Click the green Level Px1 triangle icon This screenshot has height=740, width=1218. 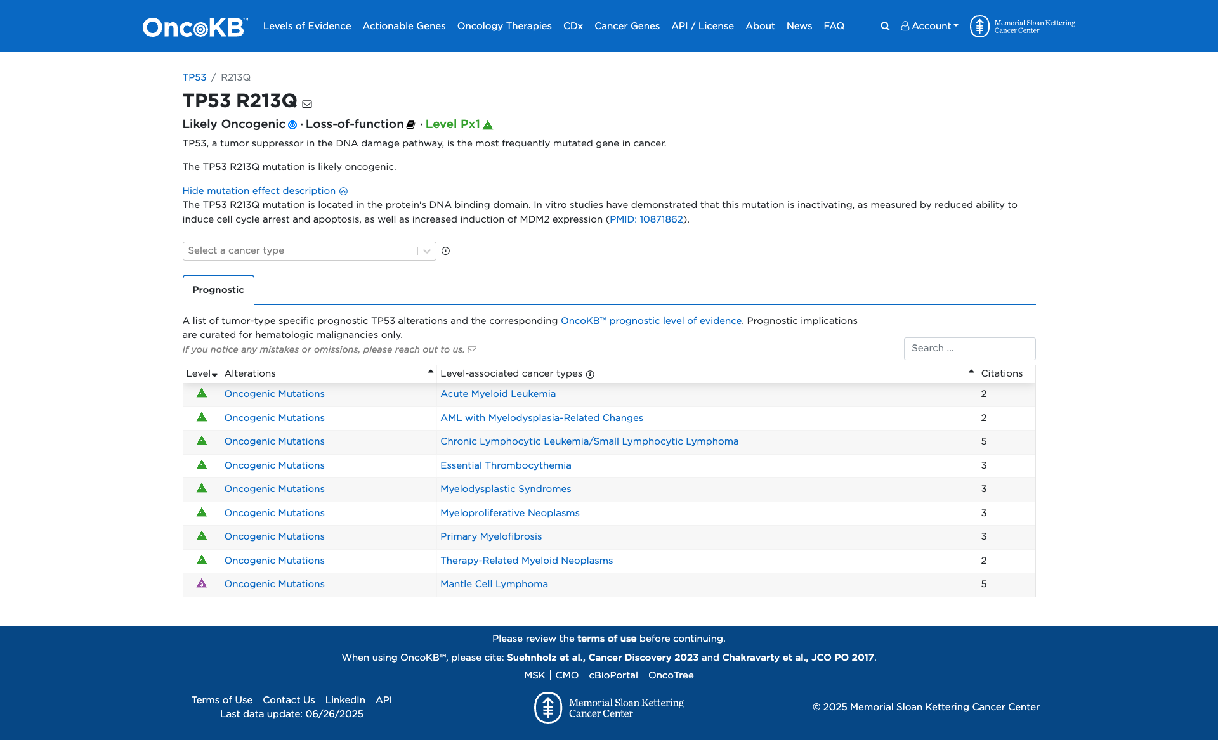[x=488, y=125]
